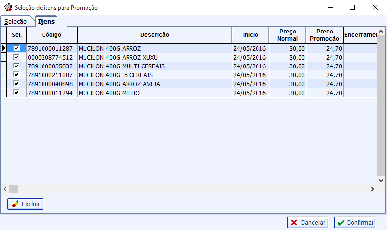387x230 pixels.
Task: Toggle checkbox for MUCILON 400G MULTI CEREAIS
Action: tap(16, 66)
